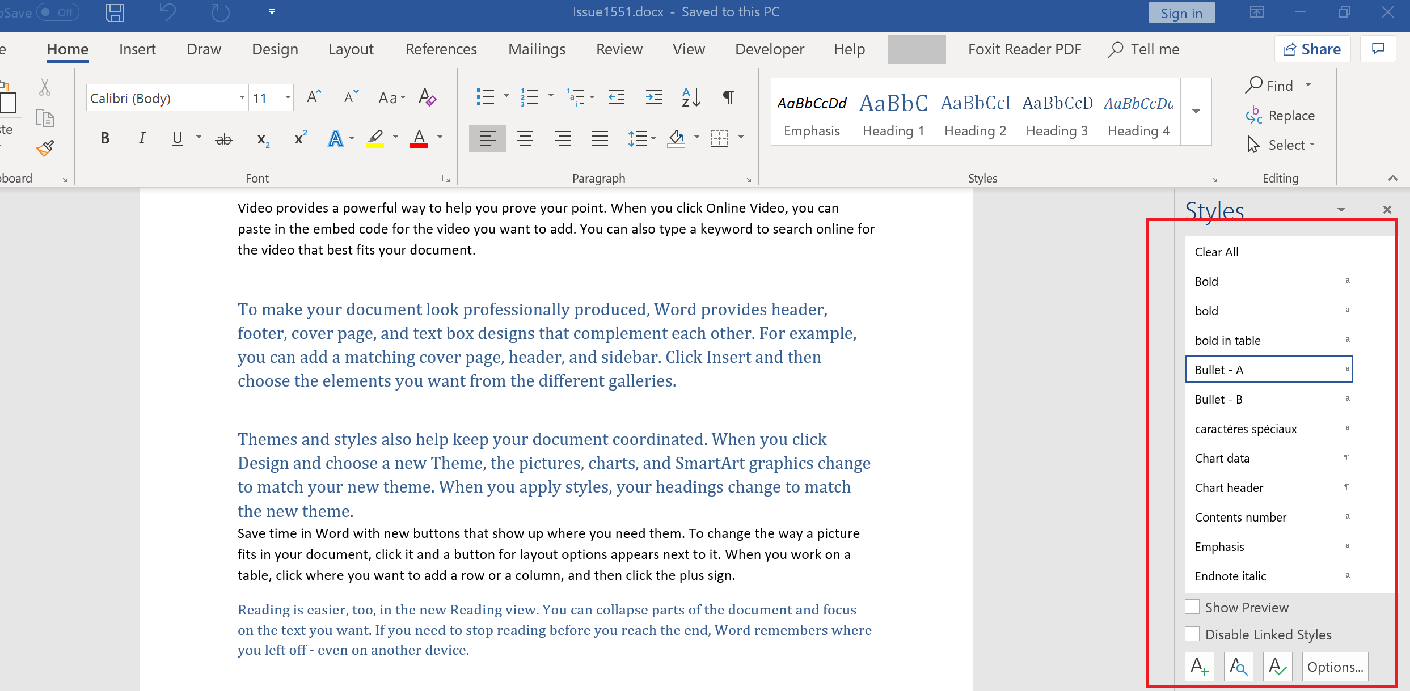This screenshot has height=691, width=1410.
Task: Click the Clear All Formatting icon
Action: click(427, 97)
